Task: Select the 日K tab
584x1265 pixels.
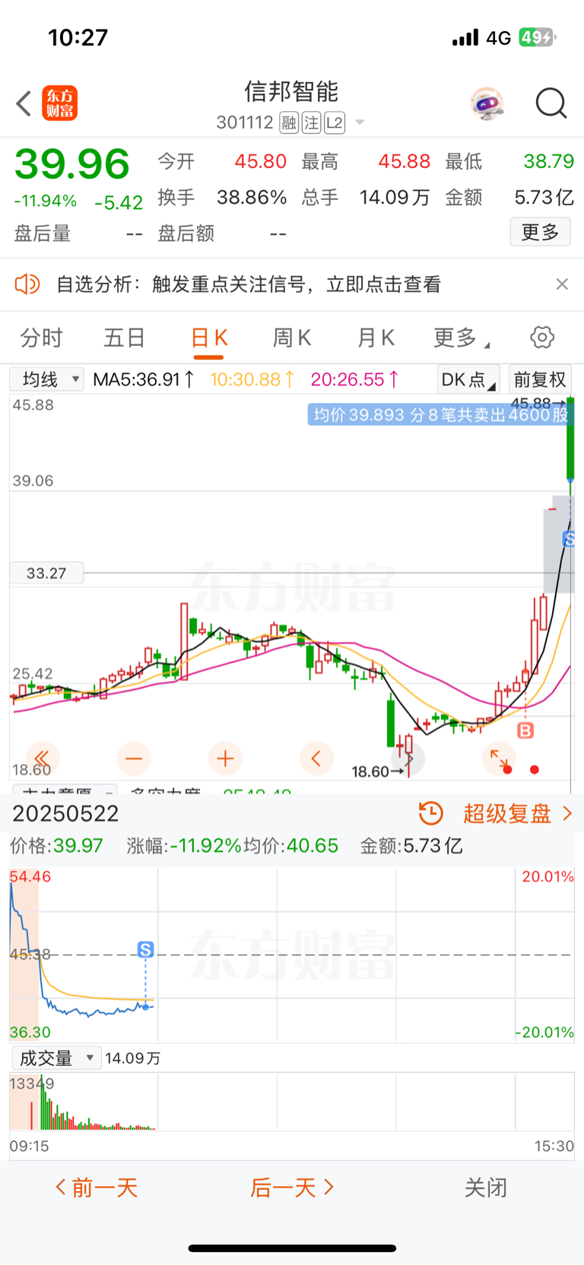Action: pos(208,338)
